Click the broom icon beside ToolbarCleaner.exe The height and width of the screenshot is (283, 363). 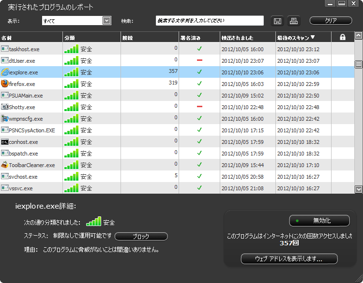point(5,165)
